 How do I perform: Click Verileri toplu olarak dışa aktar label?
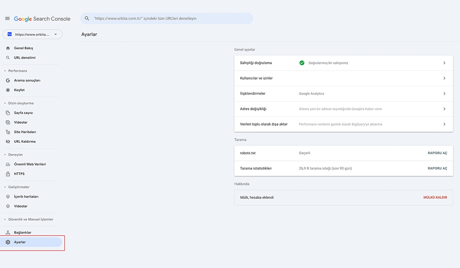pos(264,124)
